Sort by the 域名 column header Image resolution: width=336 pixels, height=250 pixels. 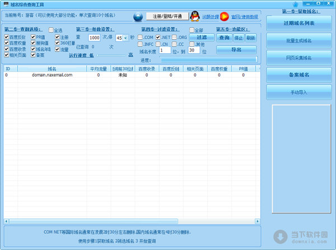(52, 69)
